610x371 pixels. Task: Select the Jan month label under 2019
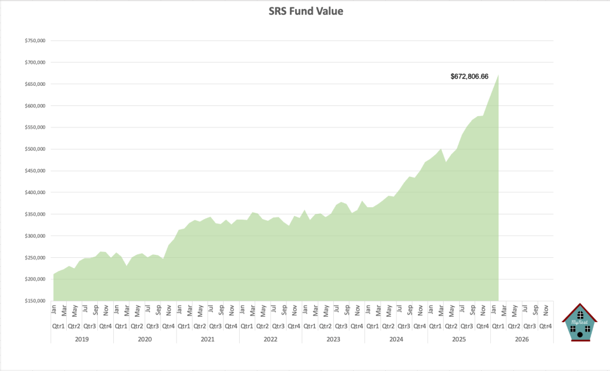pyautogui.click(x=54, y=310)
